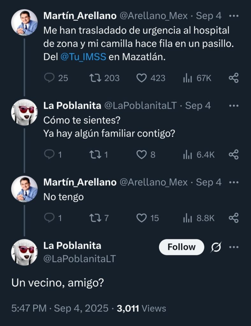Share the first Martín_Arellano tweet
Viewport: 251px width, 326px height.
coord(234,78)
